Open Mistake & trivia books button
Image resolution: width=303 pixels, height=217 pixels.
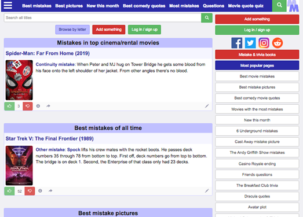(257, 54)
